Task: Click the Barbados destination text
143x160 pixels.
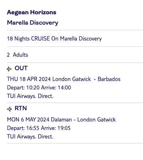Action: (109, 79)
